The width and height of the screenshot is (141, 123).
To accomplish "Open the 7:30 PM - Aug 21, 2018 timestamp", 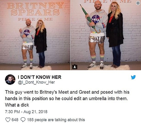I will (x=26, y=112).
